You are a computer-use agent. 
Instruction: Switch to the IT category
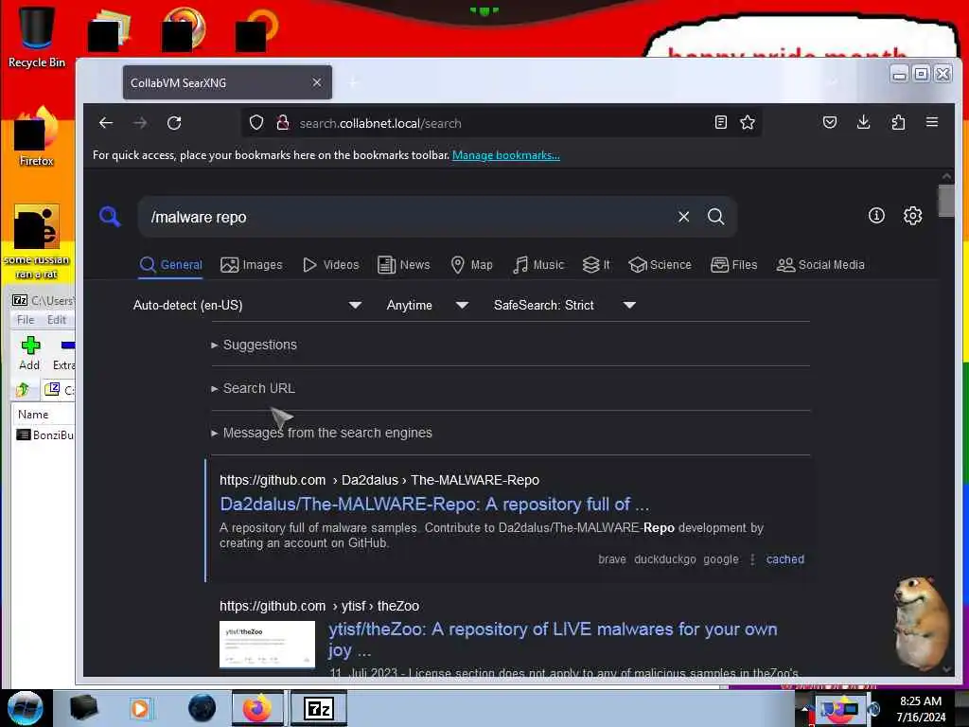(596, 265)
